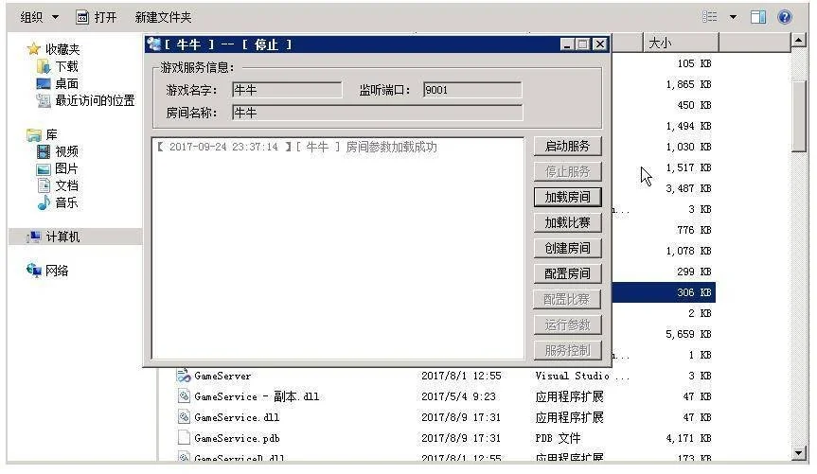Select 下载 in the favorites sidebar
Viewport: 817px width, 474px height.
66,67
